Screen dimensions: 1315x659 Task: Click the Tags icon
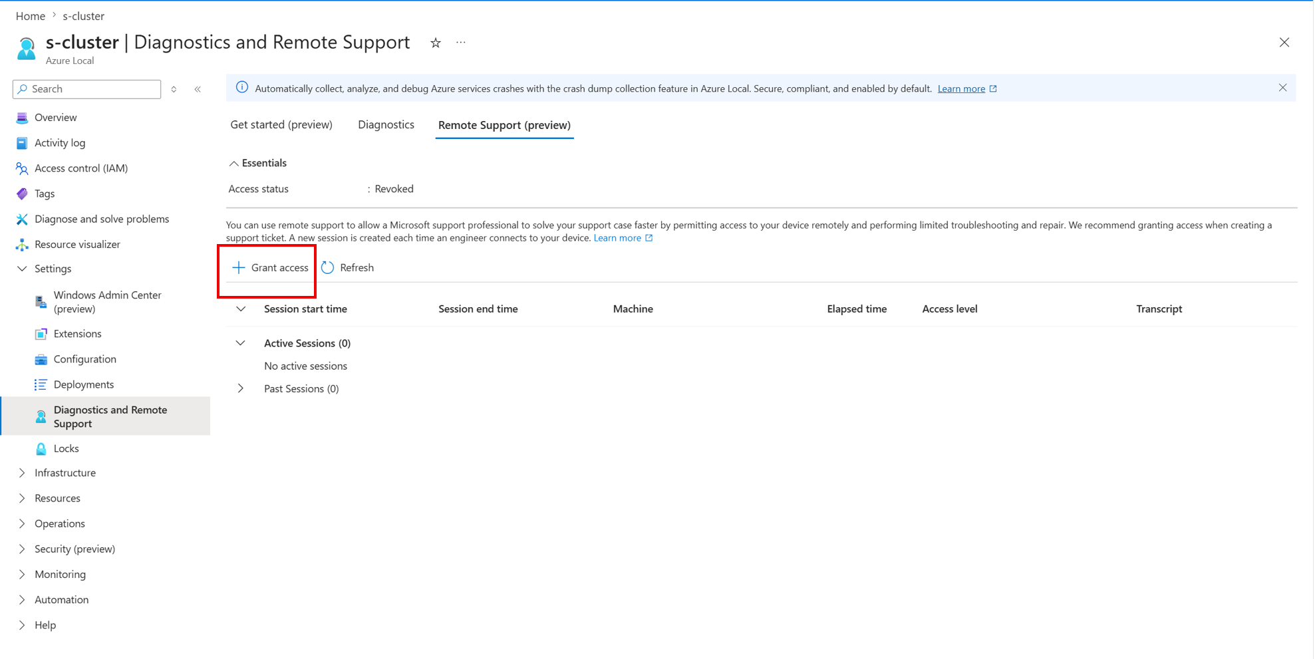[x=22, y=194]
